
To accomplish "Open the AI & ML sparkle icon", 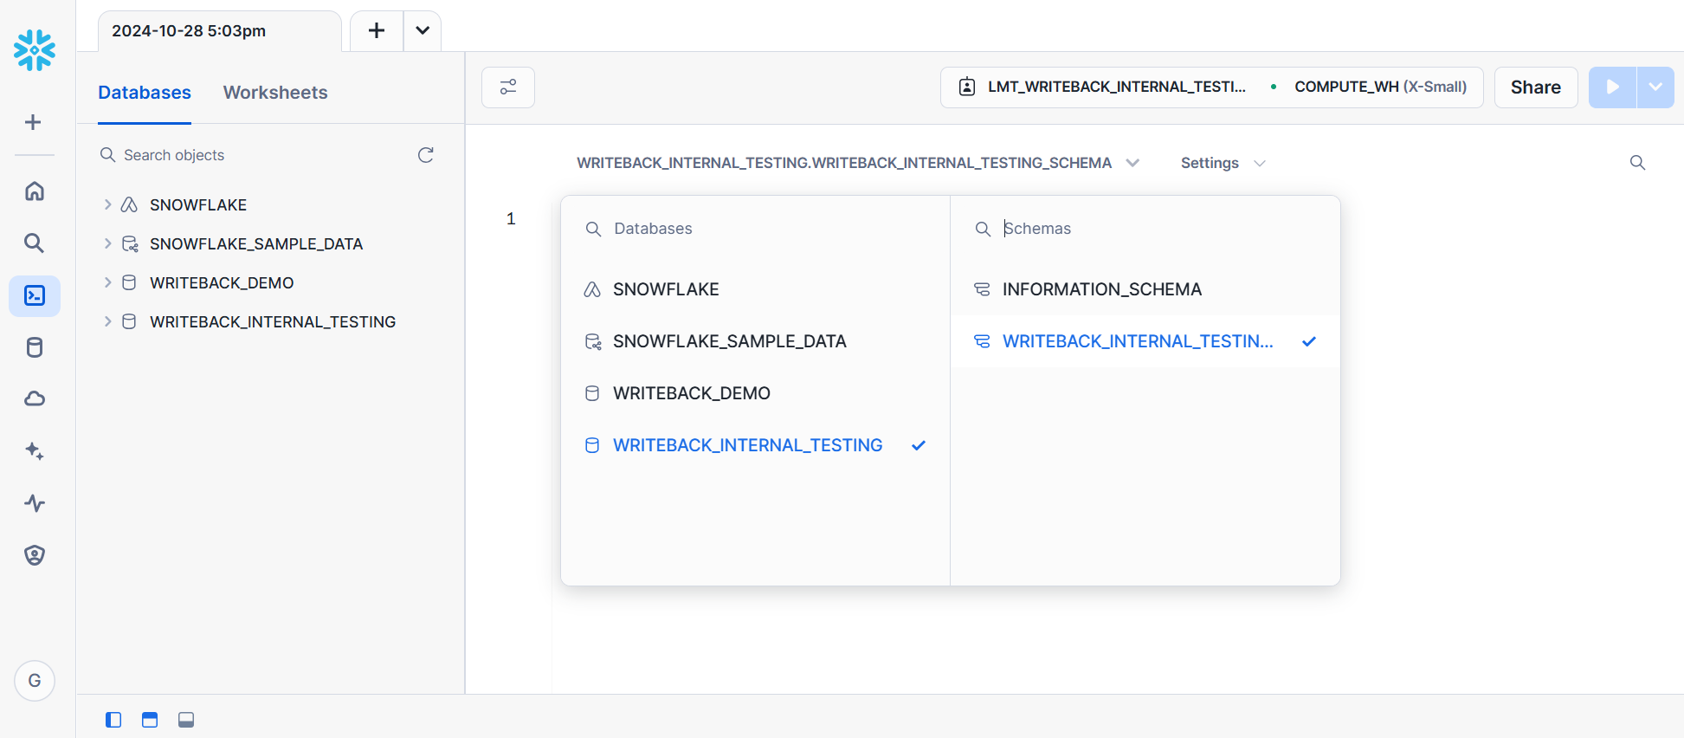I will coord(35,450).
